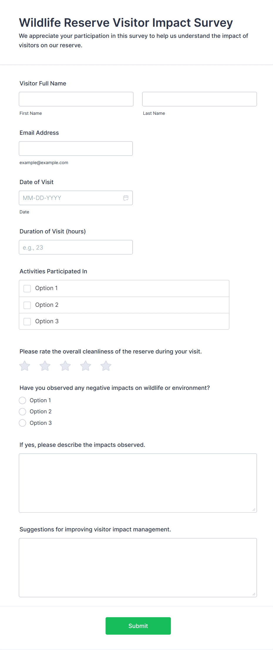The width and height of the screenshot is (273, 650).
Task: Click the Date of Visit field
Action: [x=70, y=198]
